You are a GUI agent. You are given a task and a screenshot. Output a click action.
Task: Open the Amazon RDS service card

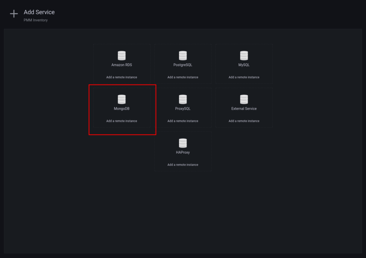click(x=122, y=64)
